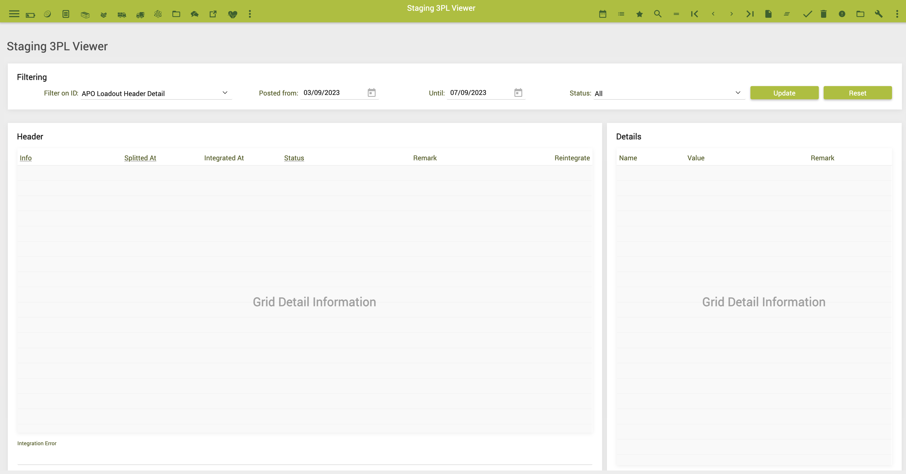Click the Details Value column header
The image size is (906, 474).
pos(696,158)
